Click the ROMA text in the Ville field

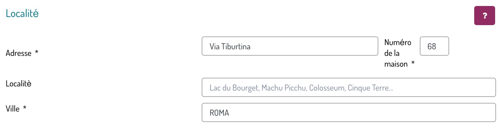pyautogui.click(x=219, y=113)
